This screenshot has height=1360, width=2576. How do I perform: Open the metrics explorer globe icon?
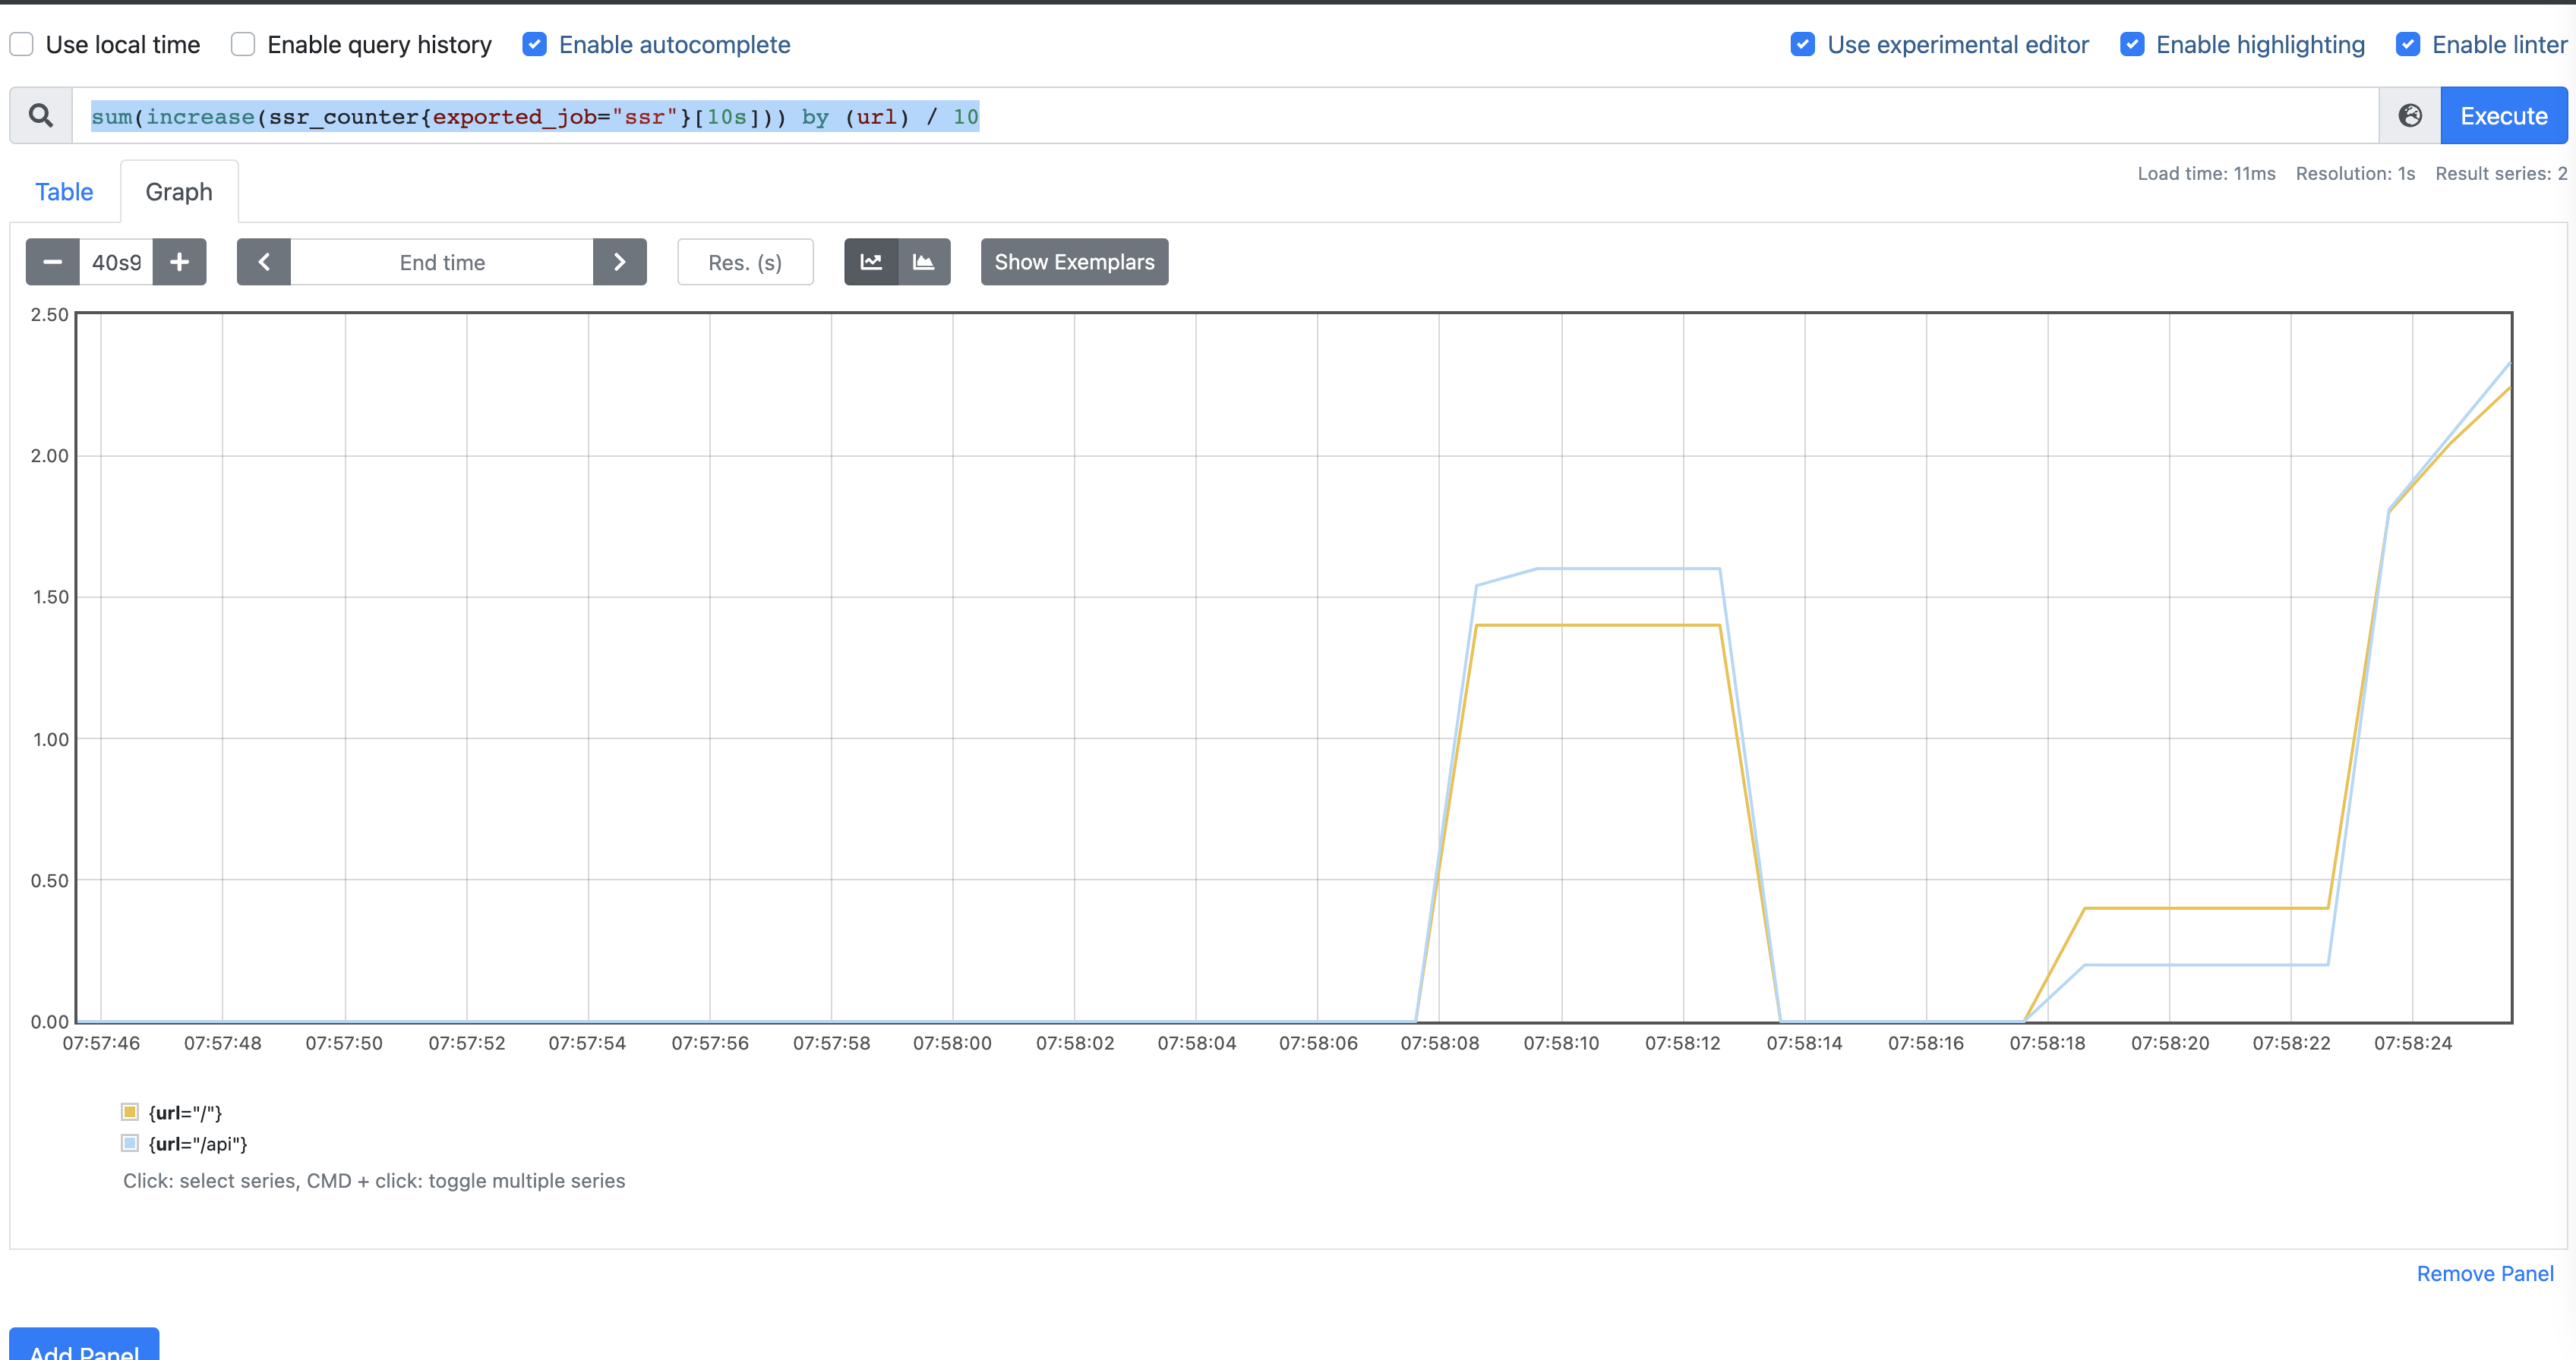(x=2410, y=116)
